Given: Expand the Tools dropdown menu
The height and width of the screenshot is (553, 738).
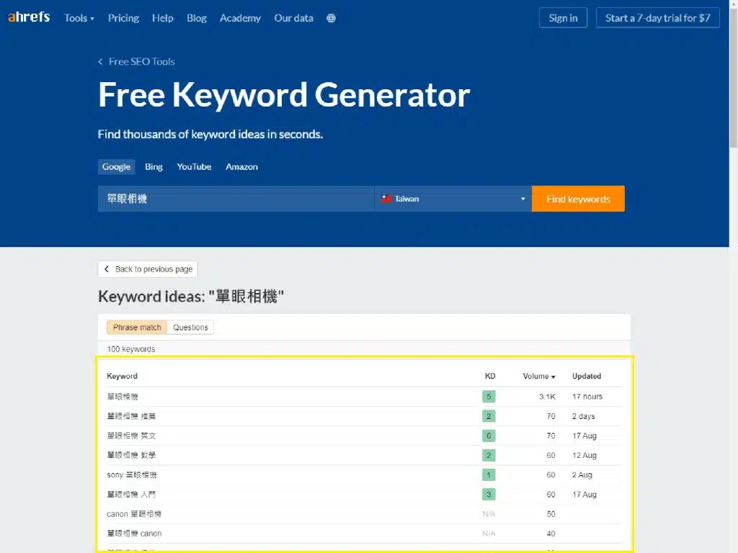Looking at the screenshot, I should click(79, 18).
